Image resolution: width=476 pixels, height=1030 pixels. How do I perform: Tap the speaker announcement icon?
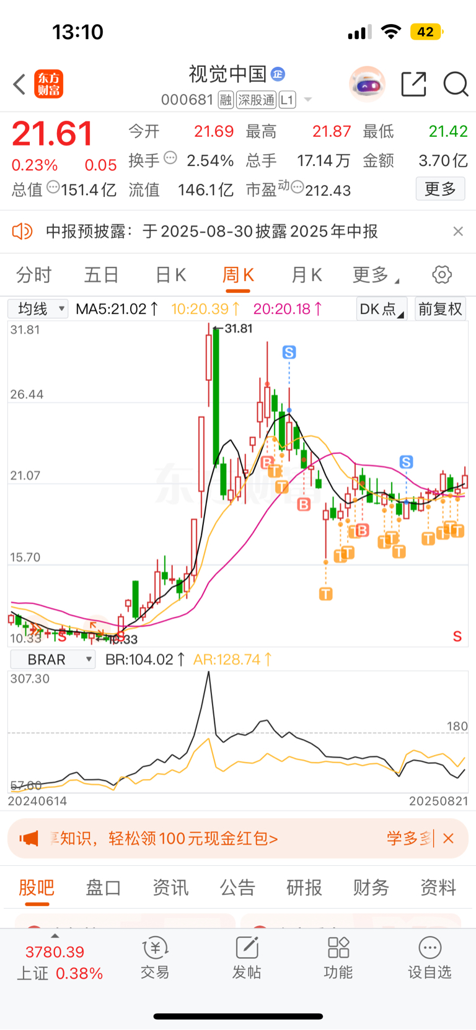pos(22,232)
